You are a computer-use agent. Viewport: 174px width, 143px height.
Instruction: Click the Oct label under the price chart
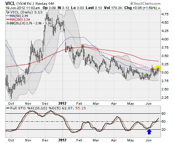point(11,104)
